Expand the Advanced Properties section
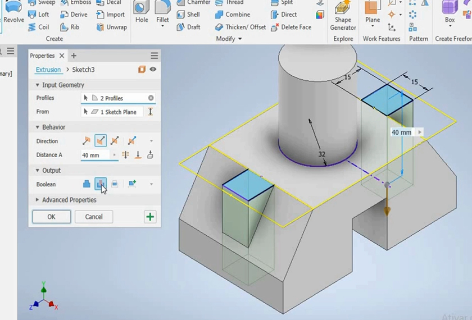 pos(38,200)
